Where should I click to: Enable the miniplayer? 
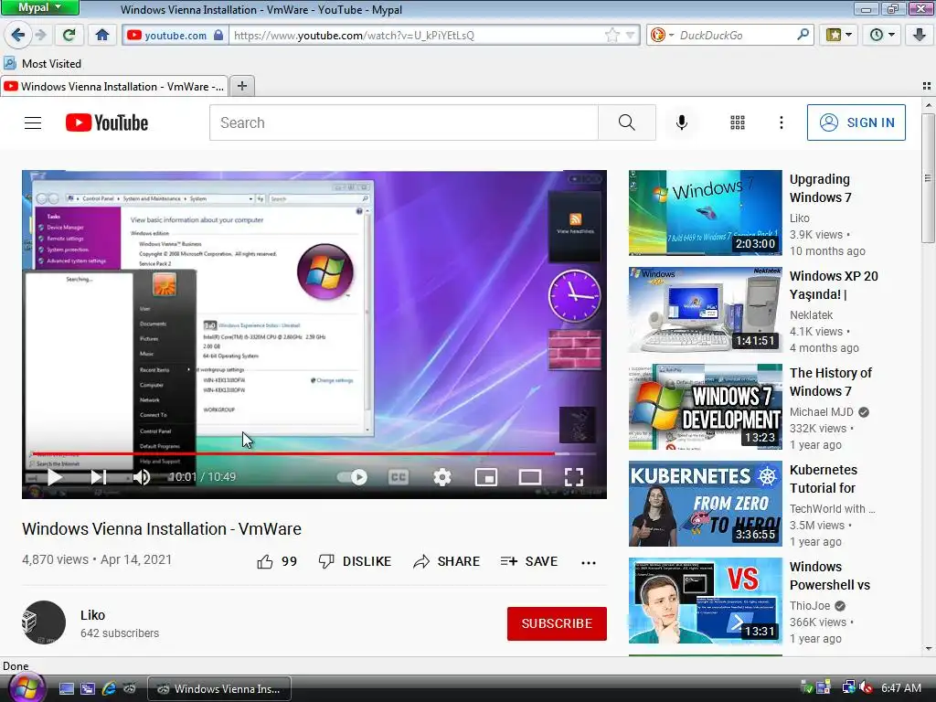[486, 477]
